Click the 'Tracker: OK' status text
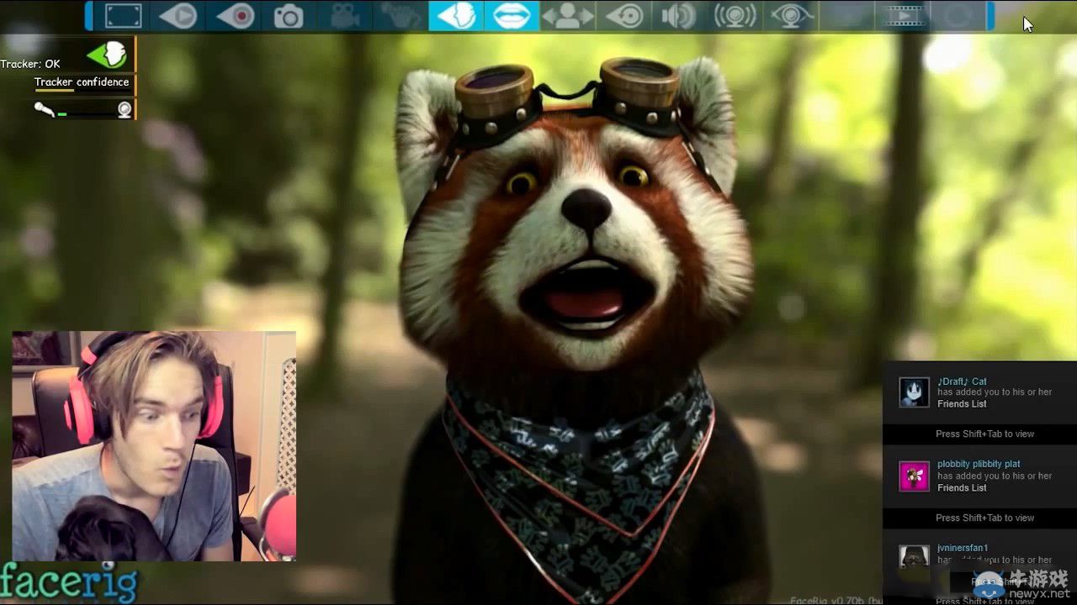The image size is (1077, 605). pos(30,64)
